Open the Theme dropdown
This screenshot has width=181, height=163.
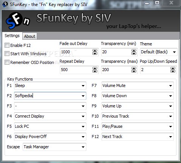point(159,52)
